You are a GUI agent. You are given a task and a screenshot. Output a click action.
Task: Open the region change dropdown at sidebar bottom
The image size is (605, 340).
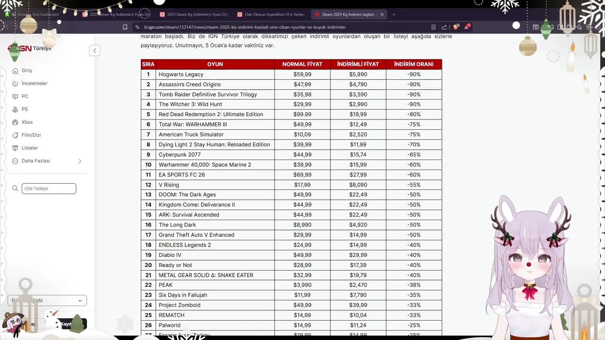point(47,300)
